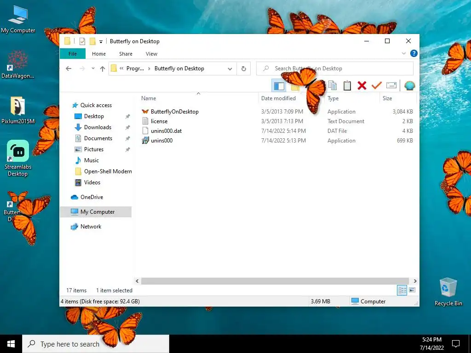Sort by the Name column header

tap(149, 98)
